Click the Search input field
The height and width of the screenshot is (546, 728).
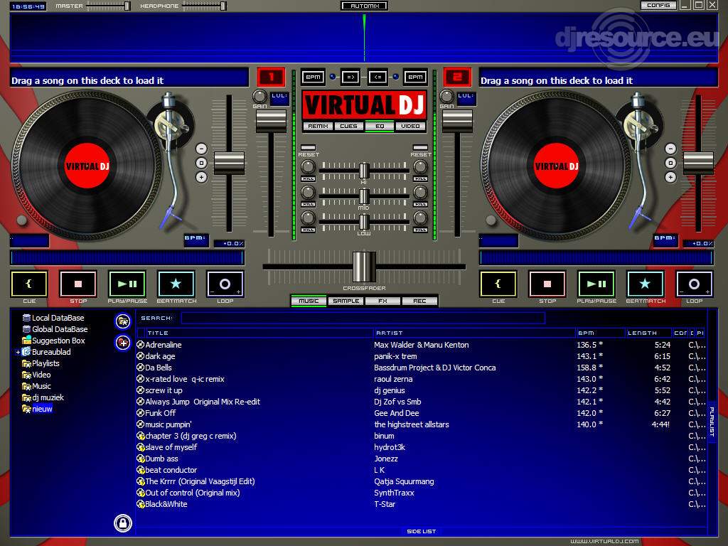tap(363, 318)
